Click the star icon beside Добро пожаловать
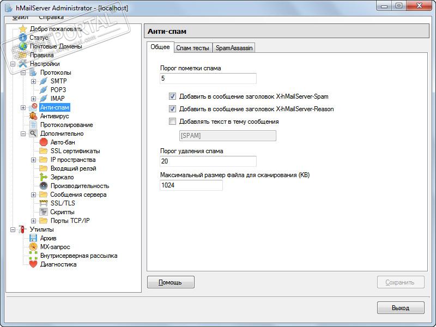The height and width of the screenshot is (327, 436). tap(23, 29)
